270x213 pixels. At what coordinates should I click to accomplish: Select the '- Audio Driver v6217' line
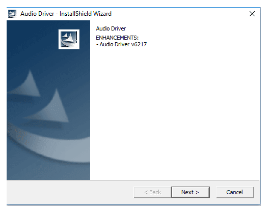click(x=121, y=44)
